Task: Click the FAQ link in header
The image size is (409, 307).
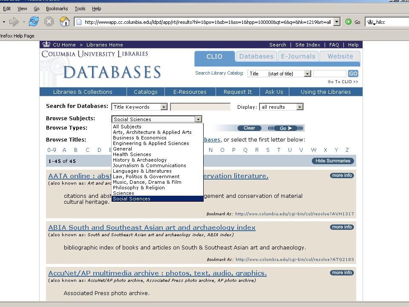Action: [334, 45]
